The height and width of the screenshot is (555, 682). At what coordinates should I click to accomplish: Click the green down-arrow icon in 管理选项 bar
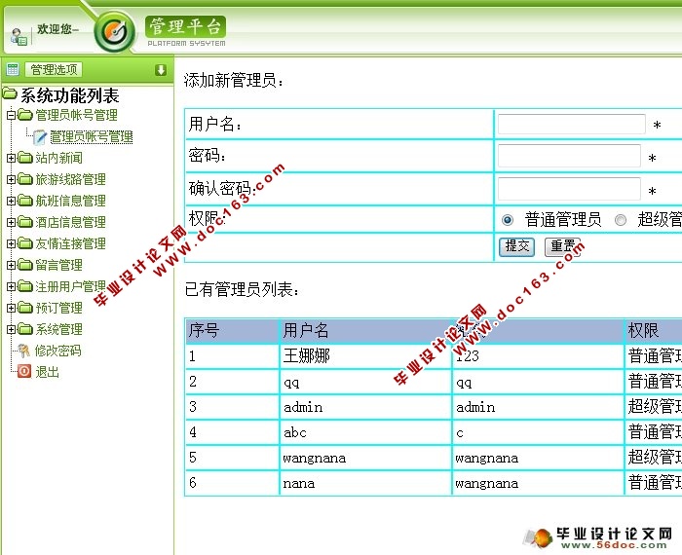(x=161, y=69)
